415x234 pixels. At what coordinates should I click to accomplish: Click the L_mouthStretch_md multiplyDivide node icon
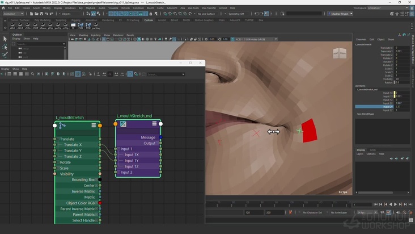(x=123, y=124)
